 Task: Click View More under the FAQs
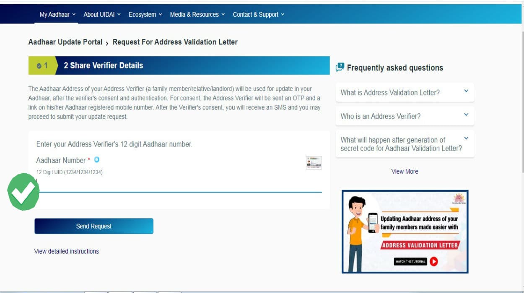(405, 171)
